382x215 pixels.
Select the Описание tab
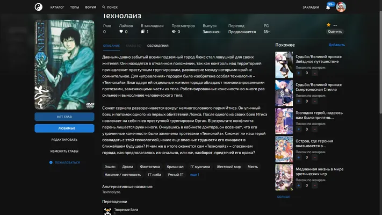[111, 46]
